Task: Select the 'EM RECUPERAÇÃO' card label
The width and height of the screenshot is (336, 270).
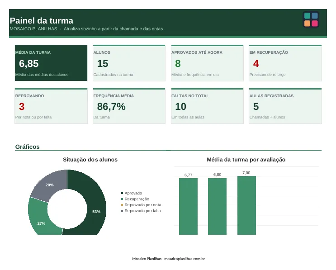Action: tap(269, 52)
